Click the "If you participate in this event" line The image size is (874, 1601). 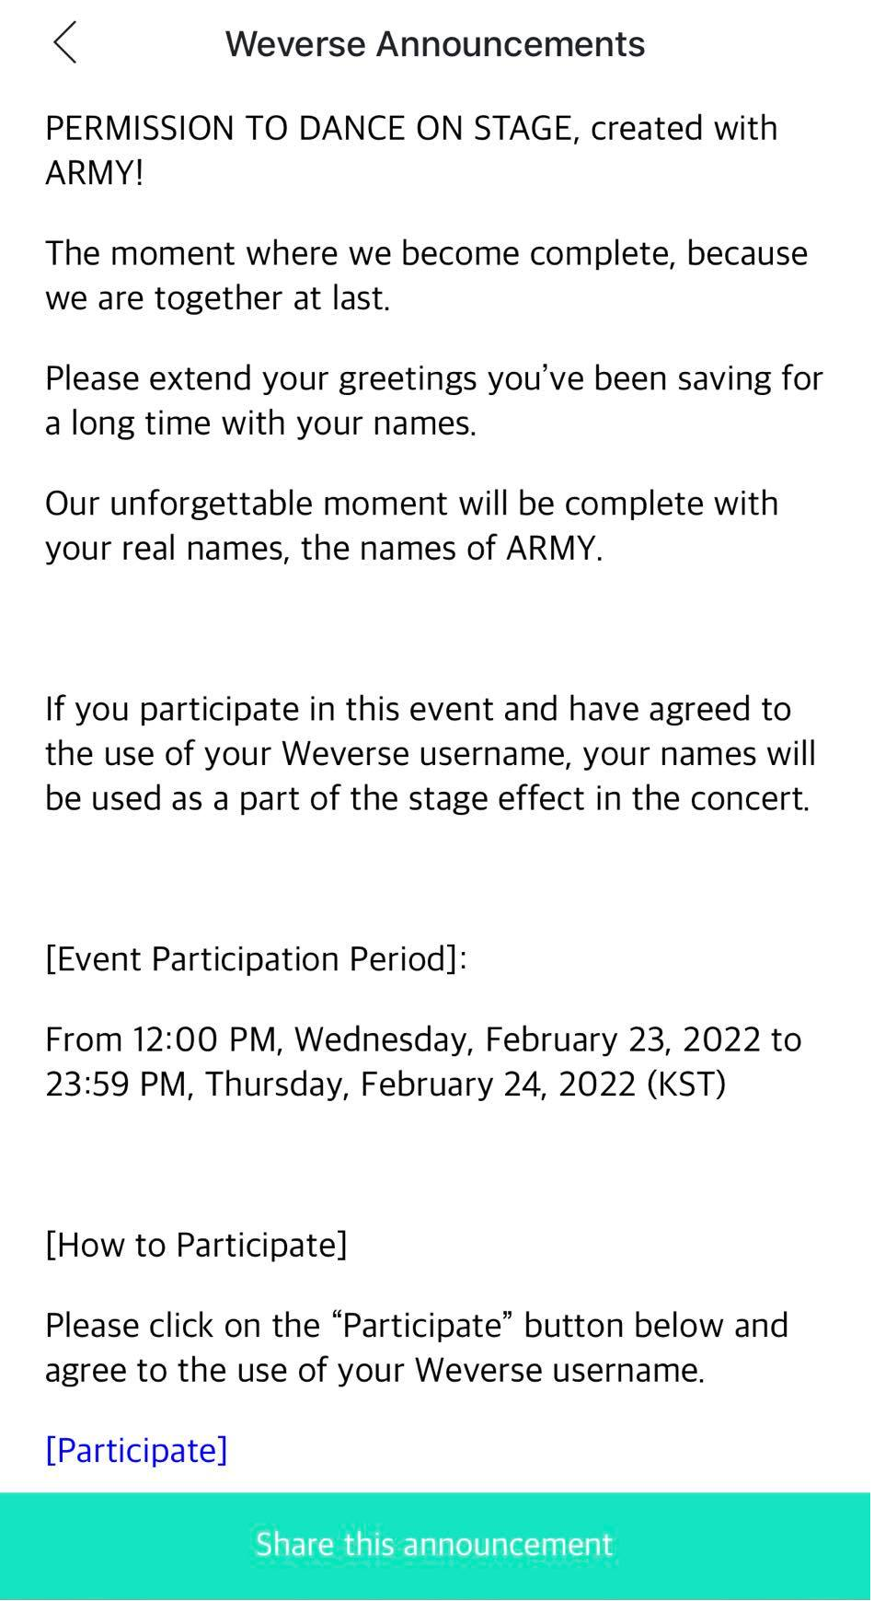pos(418,709)
